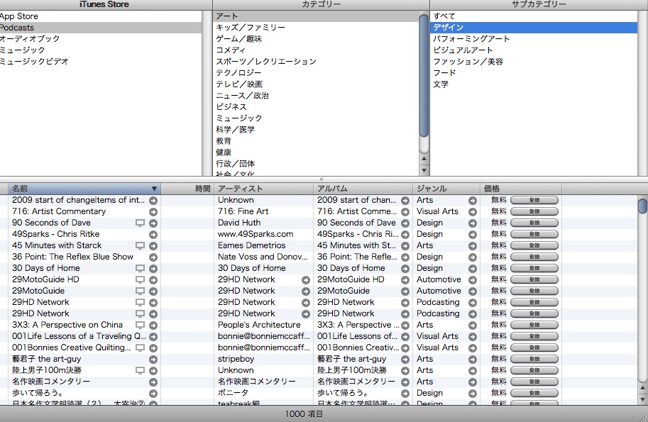Click album arrow icon next to 29MotoGuide HD
This screenshot has width=648, height=422.
click(405, 280)
